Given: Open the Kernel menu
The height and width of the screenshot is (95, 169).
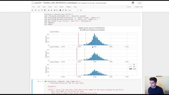Looking at the screenshot, I should click(x=62, y=7).
